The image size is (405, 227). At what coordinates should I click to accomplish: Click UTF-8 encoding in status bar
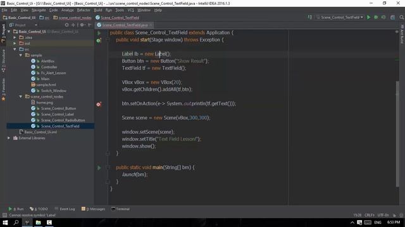click(x=383, y=215)
